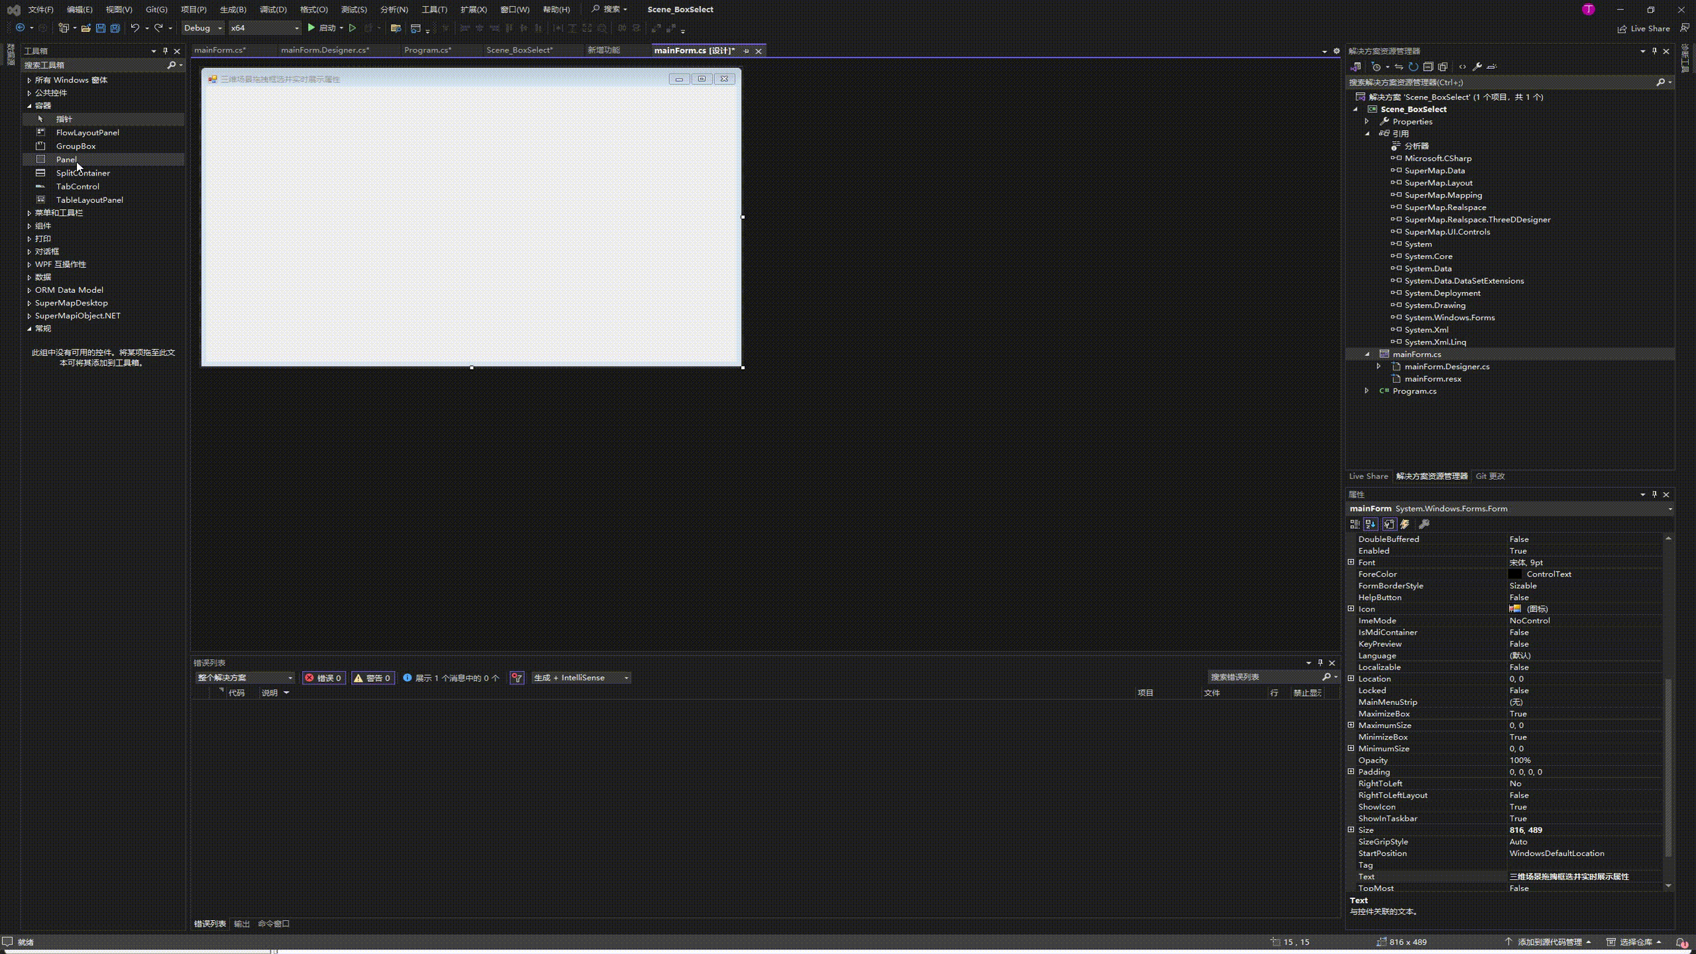Click Sync with Active Document icon
Image resolution: width=1696 pixels, height=954 pixels.
tap(1399, 67)
